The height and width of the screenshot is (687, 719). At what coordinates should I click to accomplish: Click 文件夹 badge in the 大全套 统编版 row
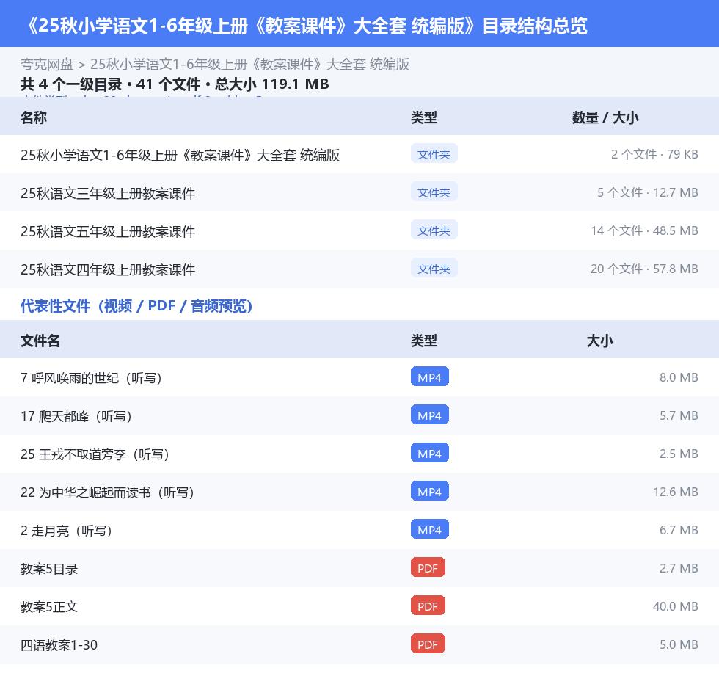[x=434, y=154]
